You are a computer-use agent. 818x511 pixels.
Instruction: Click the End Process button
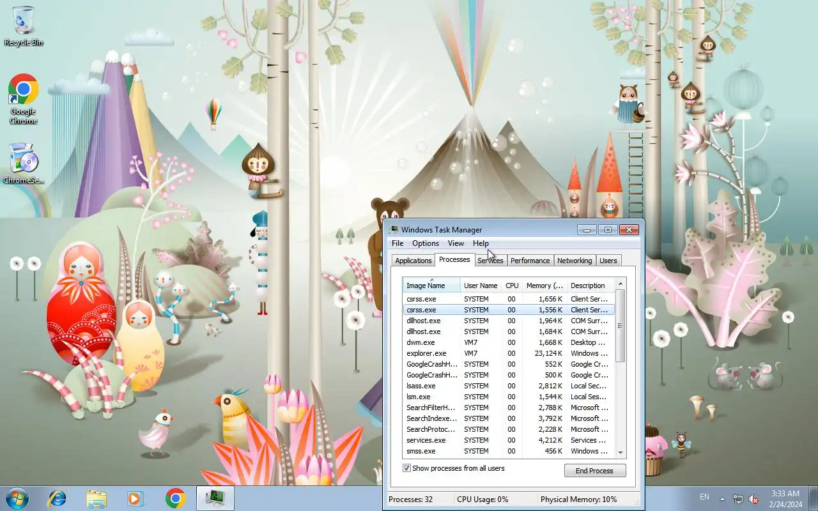[x=594, y=471]
